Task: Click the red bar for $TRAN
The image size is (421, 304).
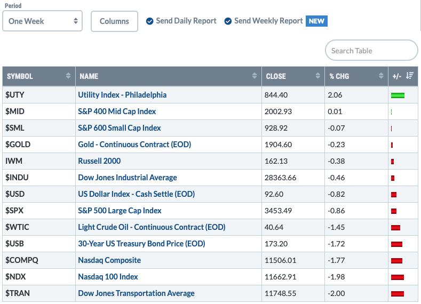Action: [398, 294]
